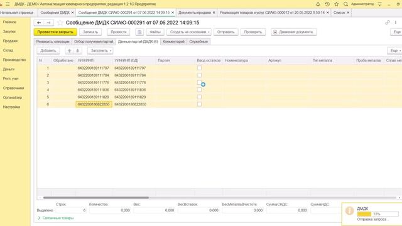Open the document's vertical dots menu

396,23
